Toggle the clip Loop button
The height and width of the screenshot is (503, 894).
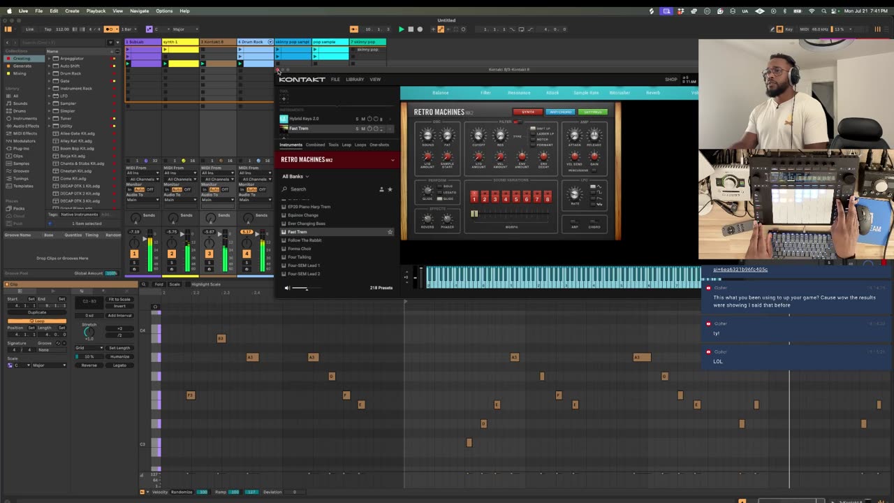pos(36,321)
